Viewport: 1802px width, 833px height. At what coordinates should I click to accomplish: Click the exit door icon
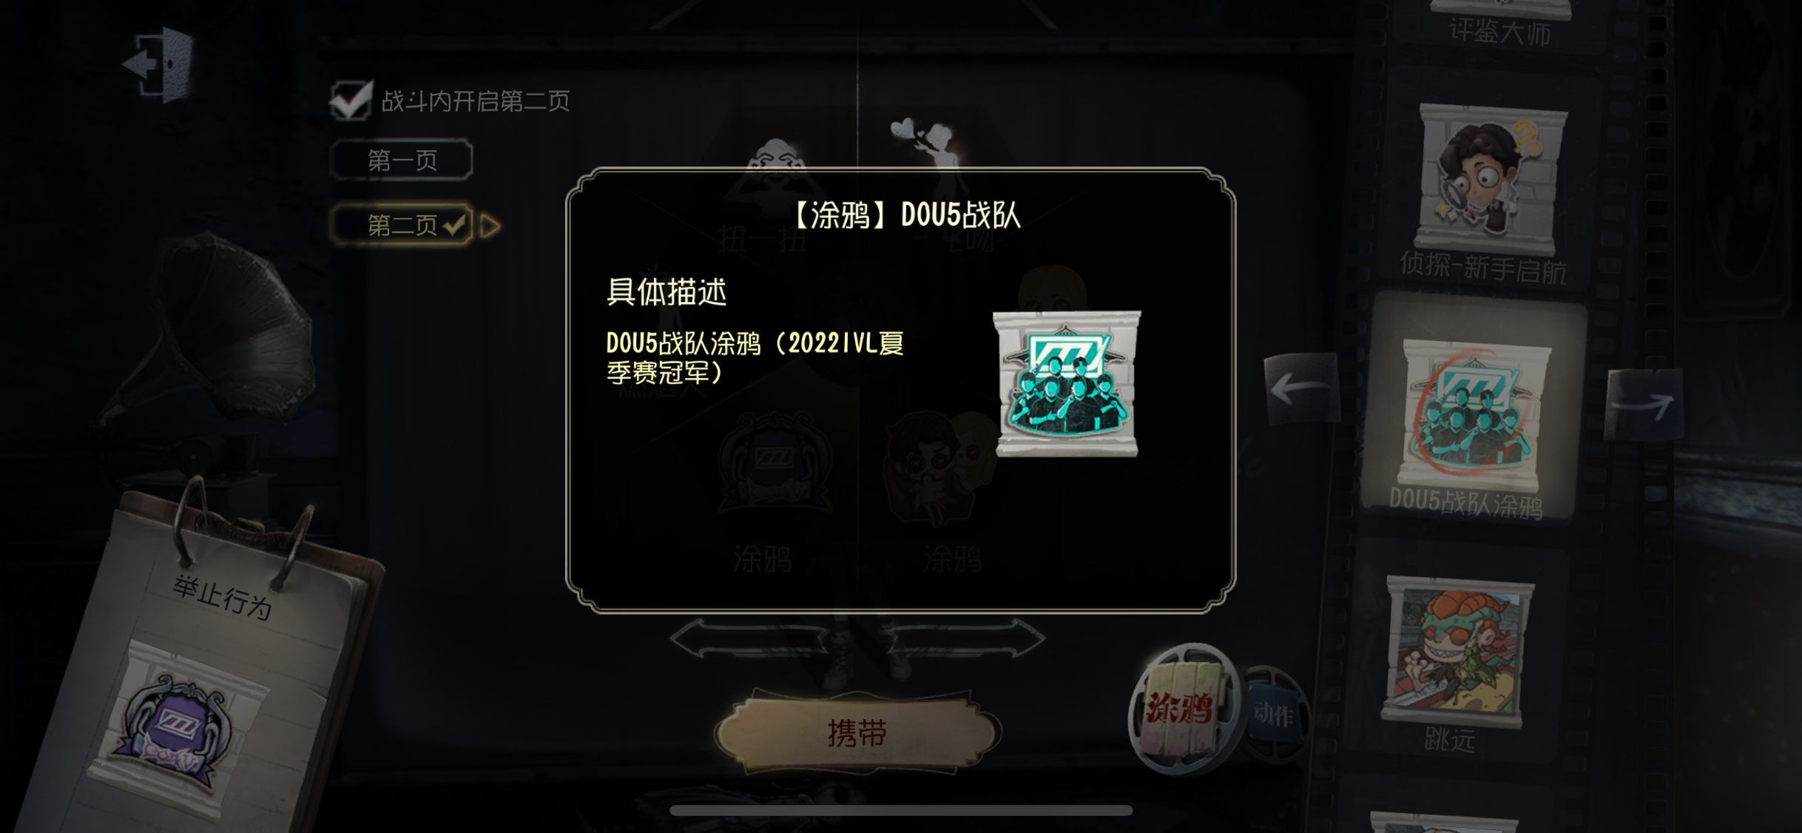159,65
